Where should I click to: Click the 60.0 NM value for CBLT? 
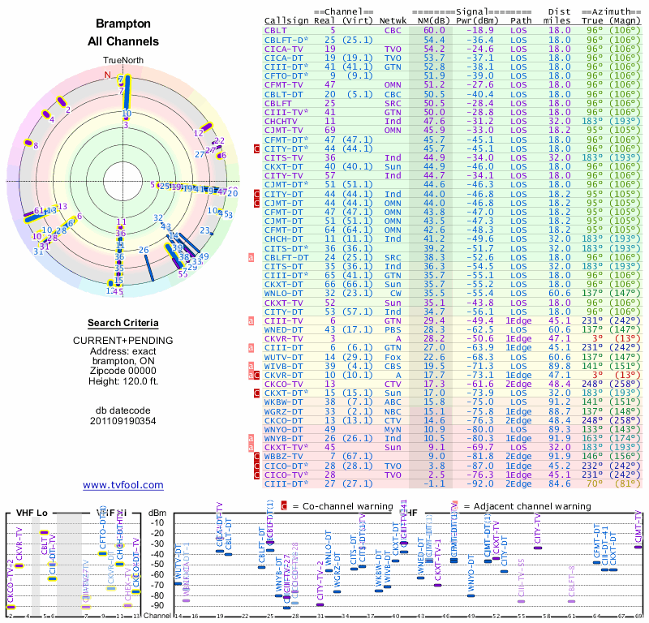point(434,31)
